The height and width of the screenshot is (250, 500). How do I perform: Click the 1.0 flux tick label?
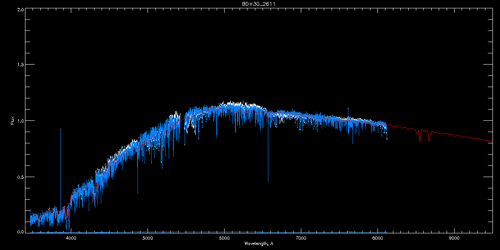click(20, 121)
